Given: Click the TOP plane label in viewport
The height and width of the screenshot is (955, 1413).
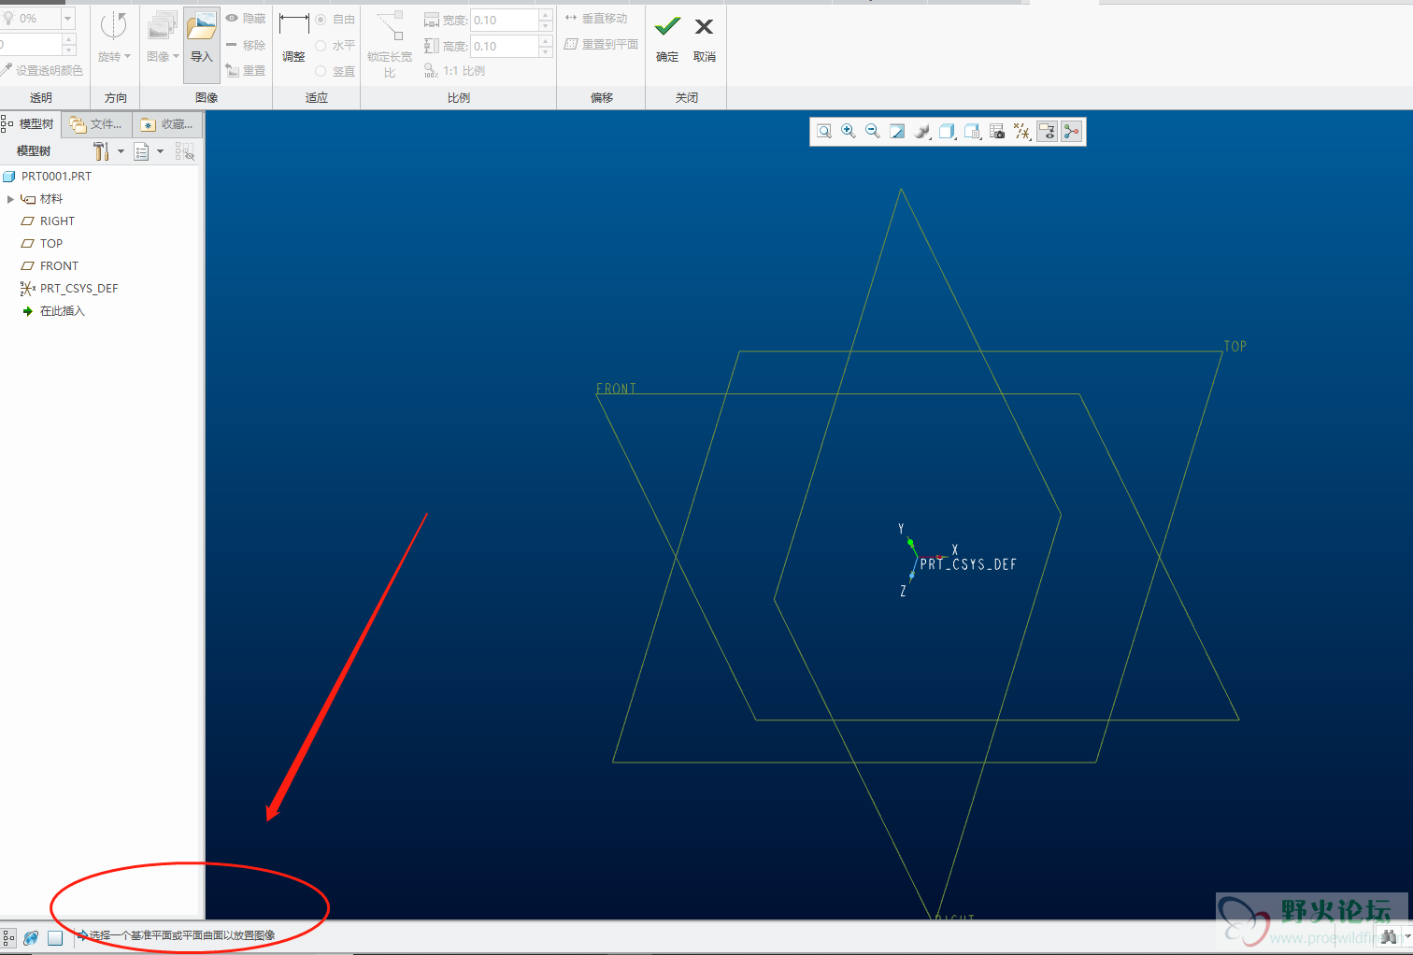Looking at the screenshot, I should point(1235,347).
